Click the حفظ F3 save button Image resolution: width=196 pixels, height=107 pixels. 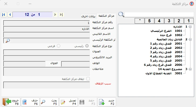click(x=87, y=102)
